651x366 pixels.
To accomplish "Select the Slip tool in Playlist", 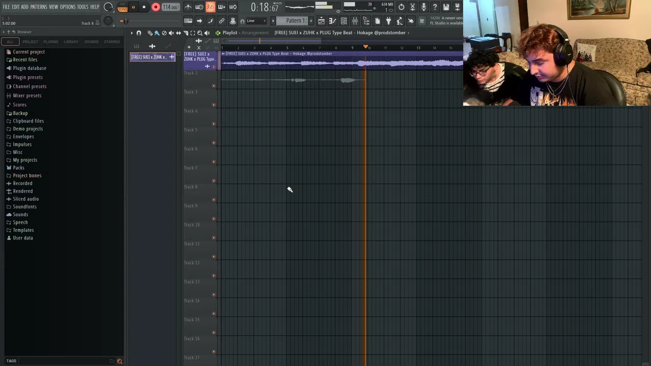I will [x=179, y=33].
